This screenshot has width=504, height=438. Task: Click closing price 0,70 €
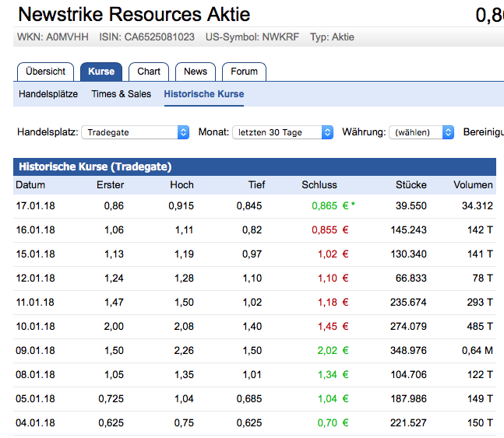[x=333, y=422]
